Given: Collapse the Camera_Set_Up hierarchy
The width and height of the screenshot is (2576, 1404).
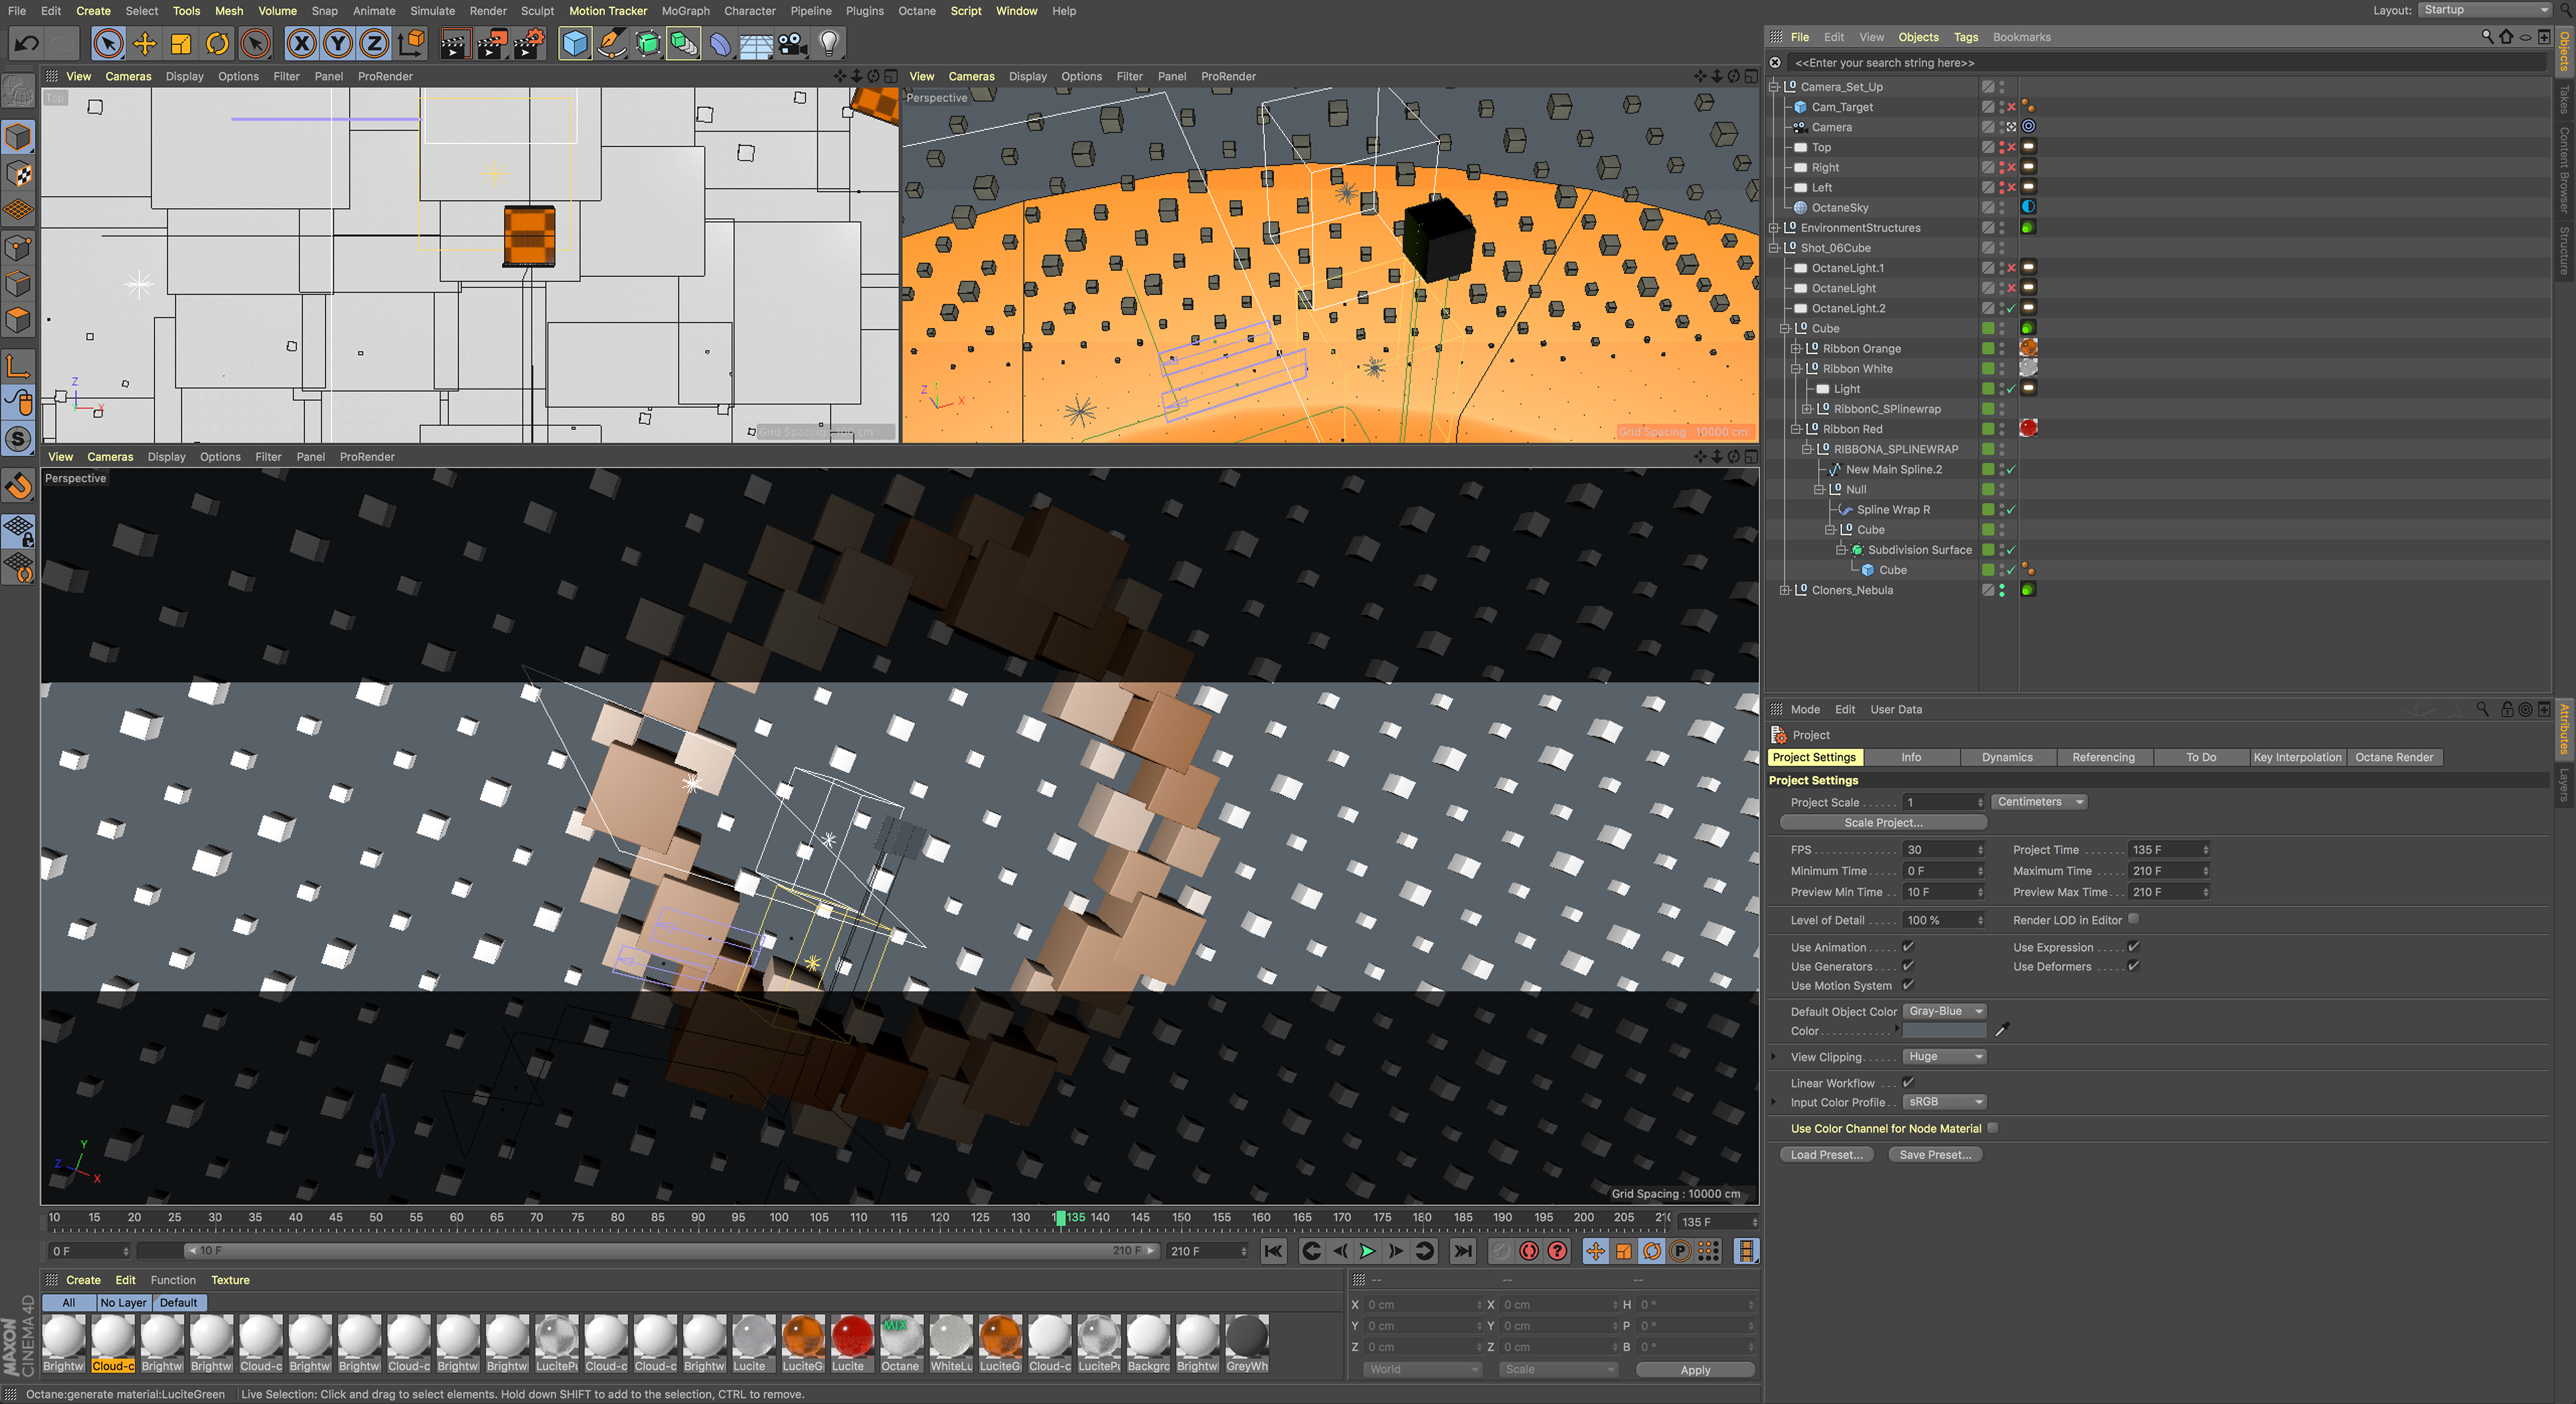Looking at the screenshot, I should [1775, 87].
